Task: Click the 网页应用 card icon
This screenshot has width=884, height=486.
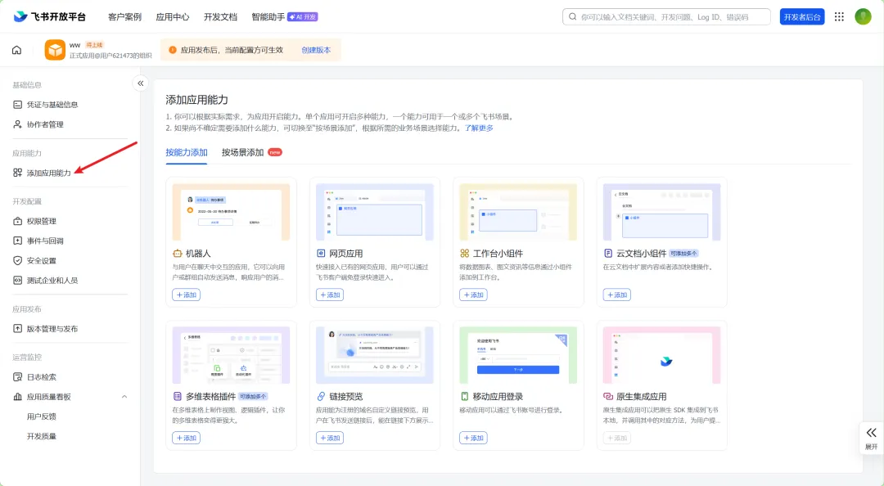Action: (x=321, y=254)
